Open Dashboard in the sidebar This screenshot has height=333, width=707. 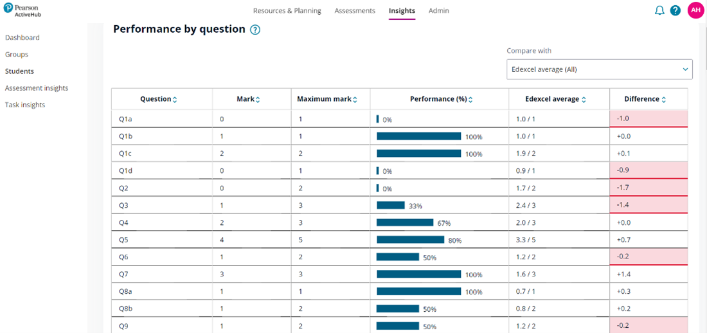point(22,38)
